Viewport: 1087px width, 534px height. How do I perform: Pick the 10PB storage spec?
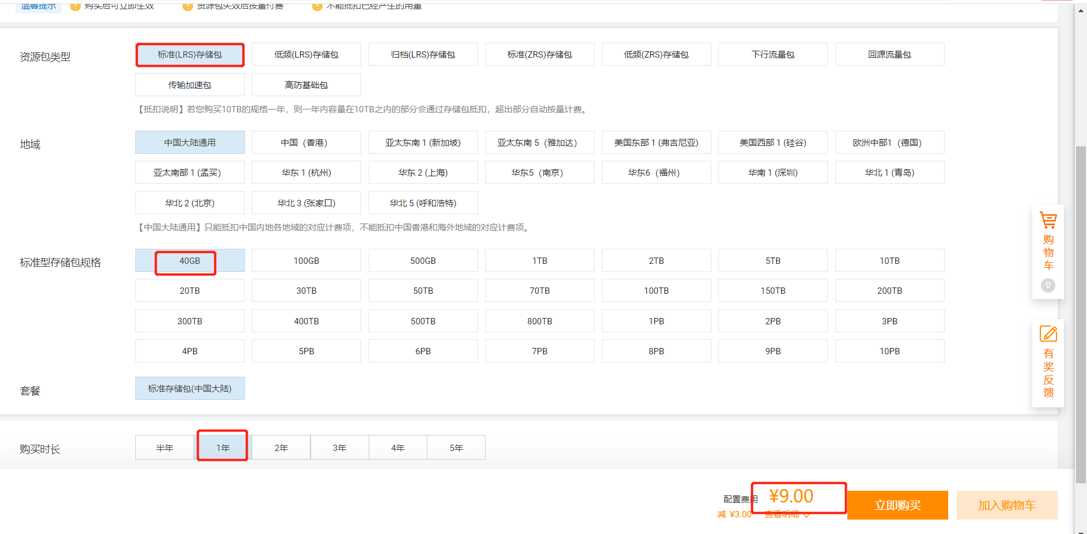(890, 351)
